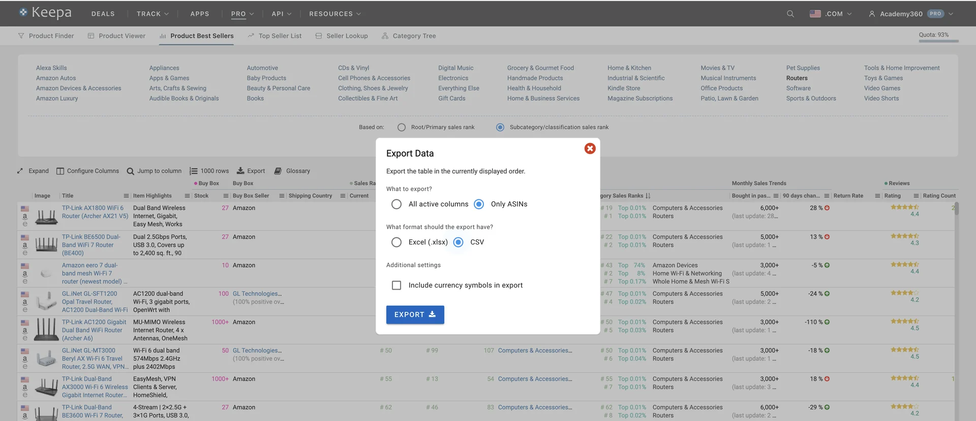This screenshot has width=976, height=421.
Task: Open the Item Highlights column menu icon
Action: coord(187,196)
